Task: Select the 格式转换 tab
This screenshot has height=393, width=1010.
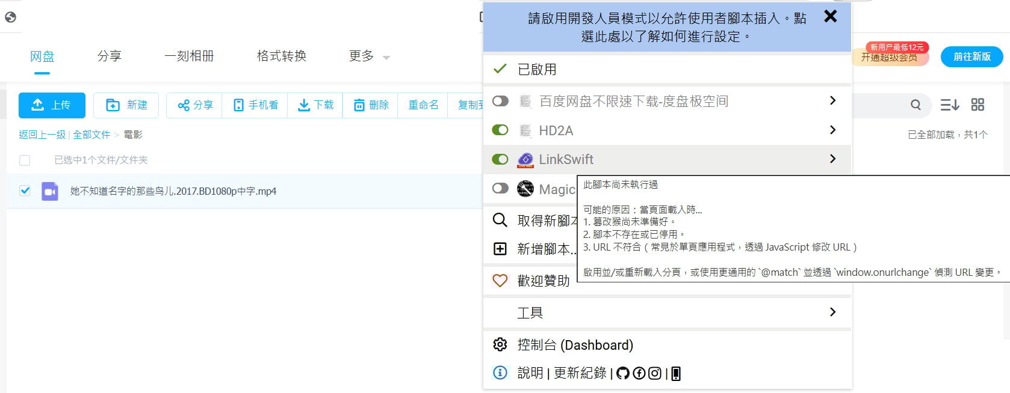Action: coord(282,56)
